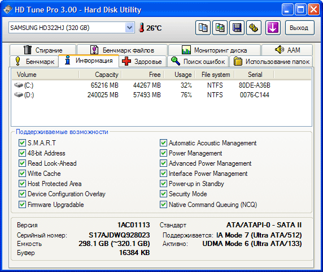Click the thermometer temperature icon

(x=142, y=28)
